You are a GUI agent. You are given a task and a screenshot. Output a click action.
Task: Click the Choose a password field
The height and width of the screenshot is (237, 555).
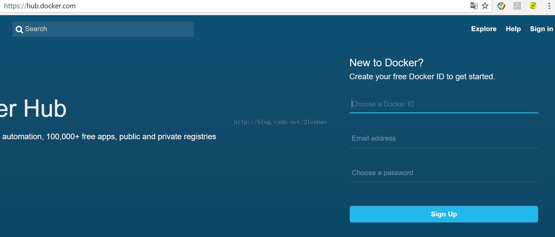[x=444, y=173]
